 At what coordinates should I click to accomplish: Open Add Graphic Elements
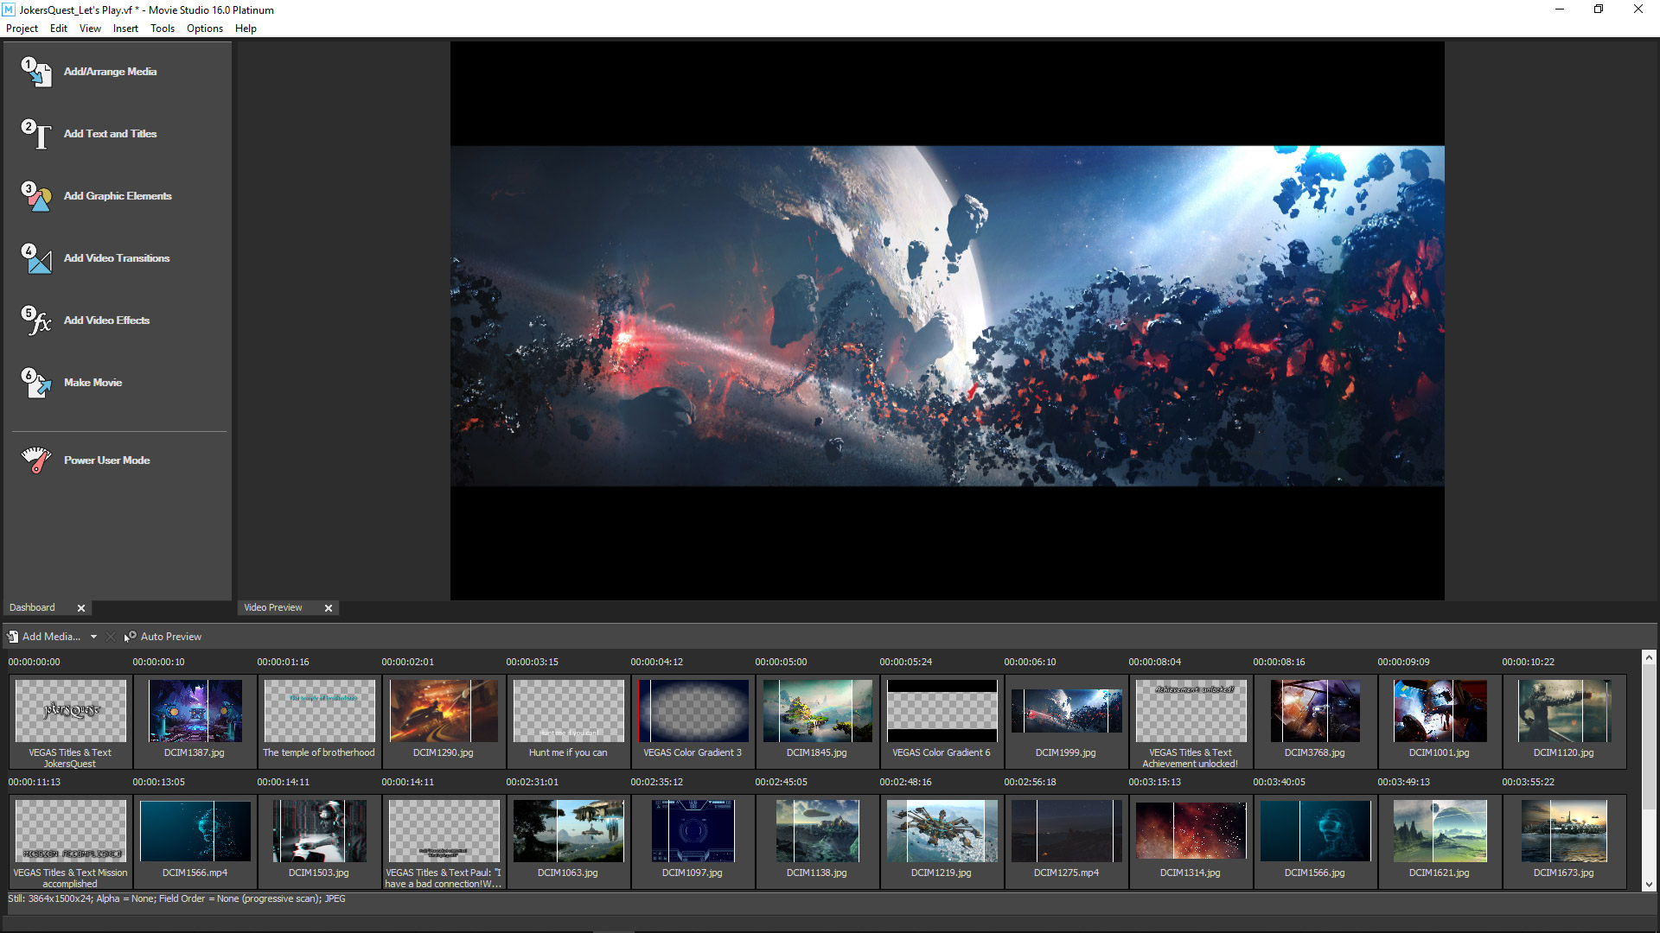(117, 196)
